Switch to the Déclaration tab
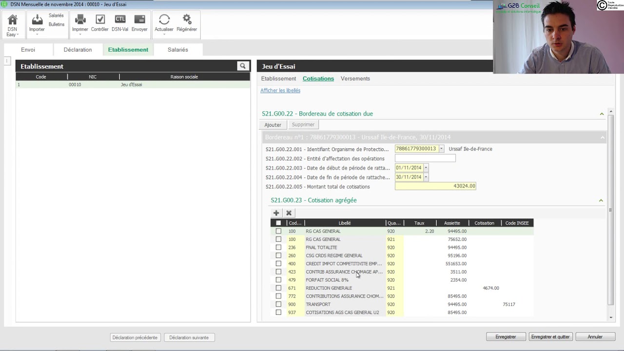The width and height of the screenshot is (624, 351). tap(78, 50)
